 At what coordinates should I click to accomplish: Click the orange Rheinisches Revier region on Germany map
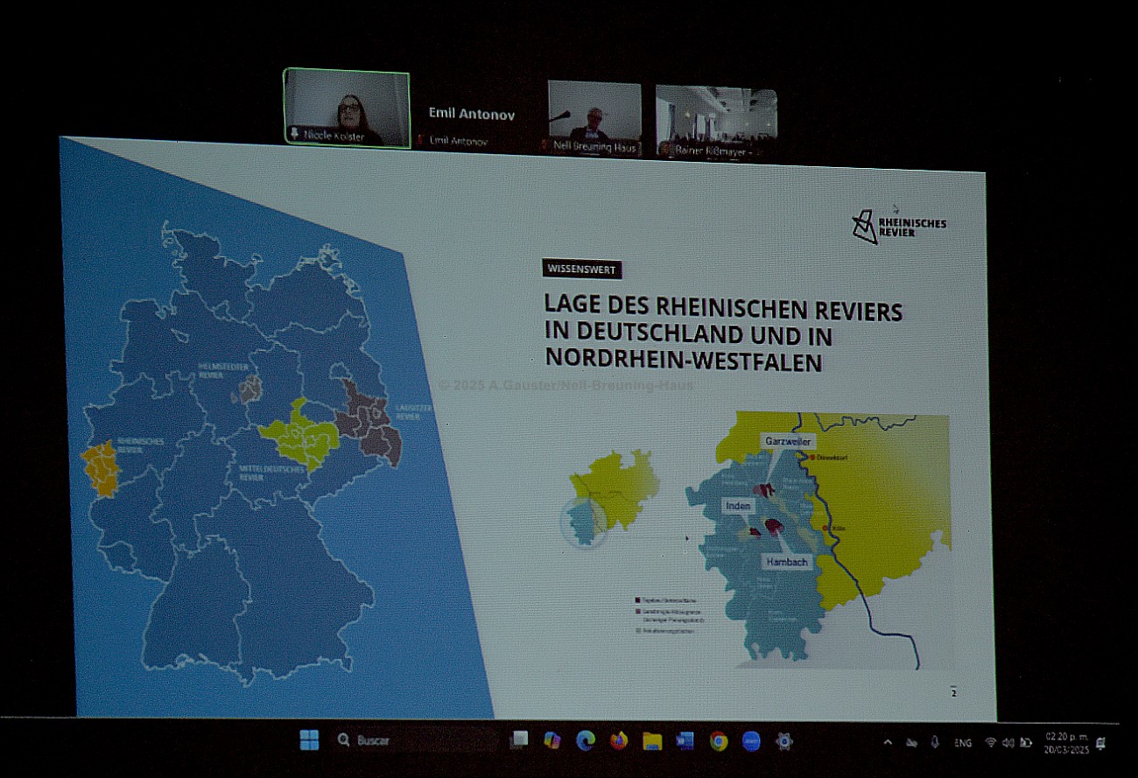102,468
